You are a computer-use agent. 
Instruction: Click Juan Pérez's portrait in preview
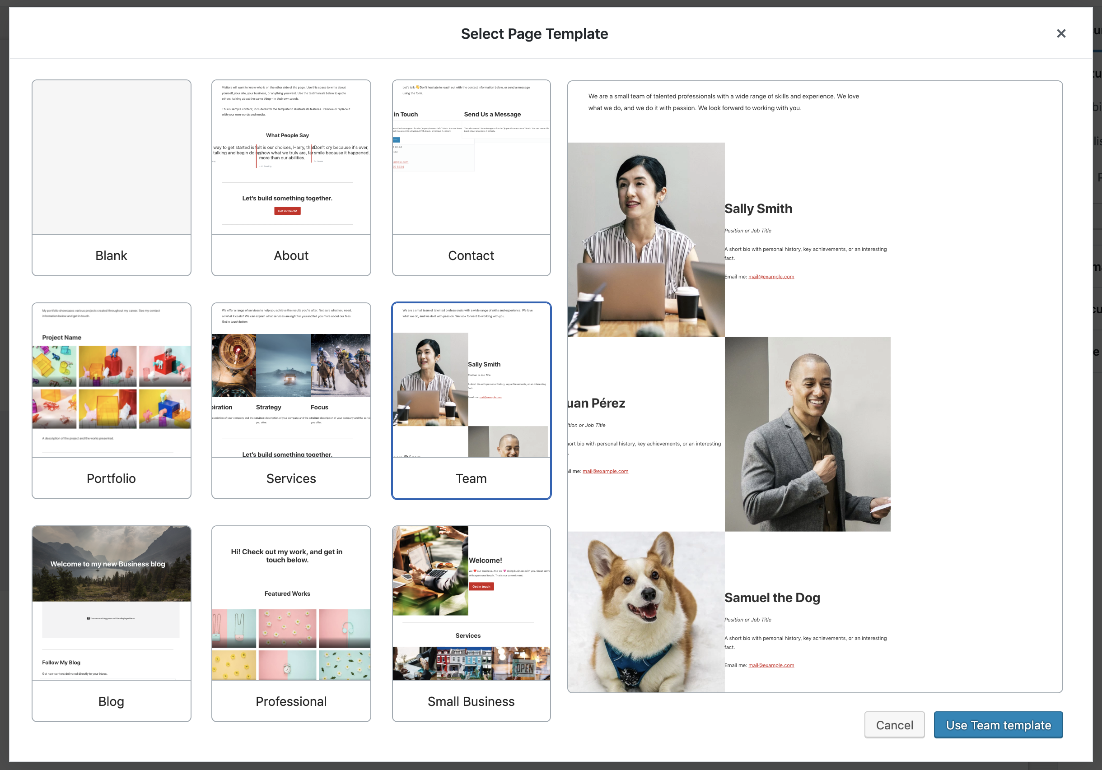tap(807, 434)
